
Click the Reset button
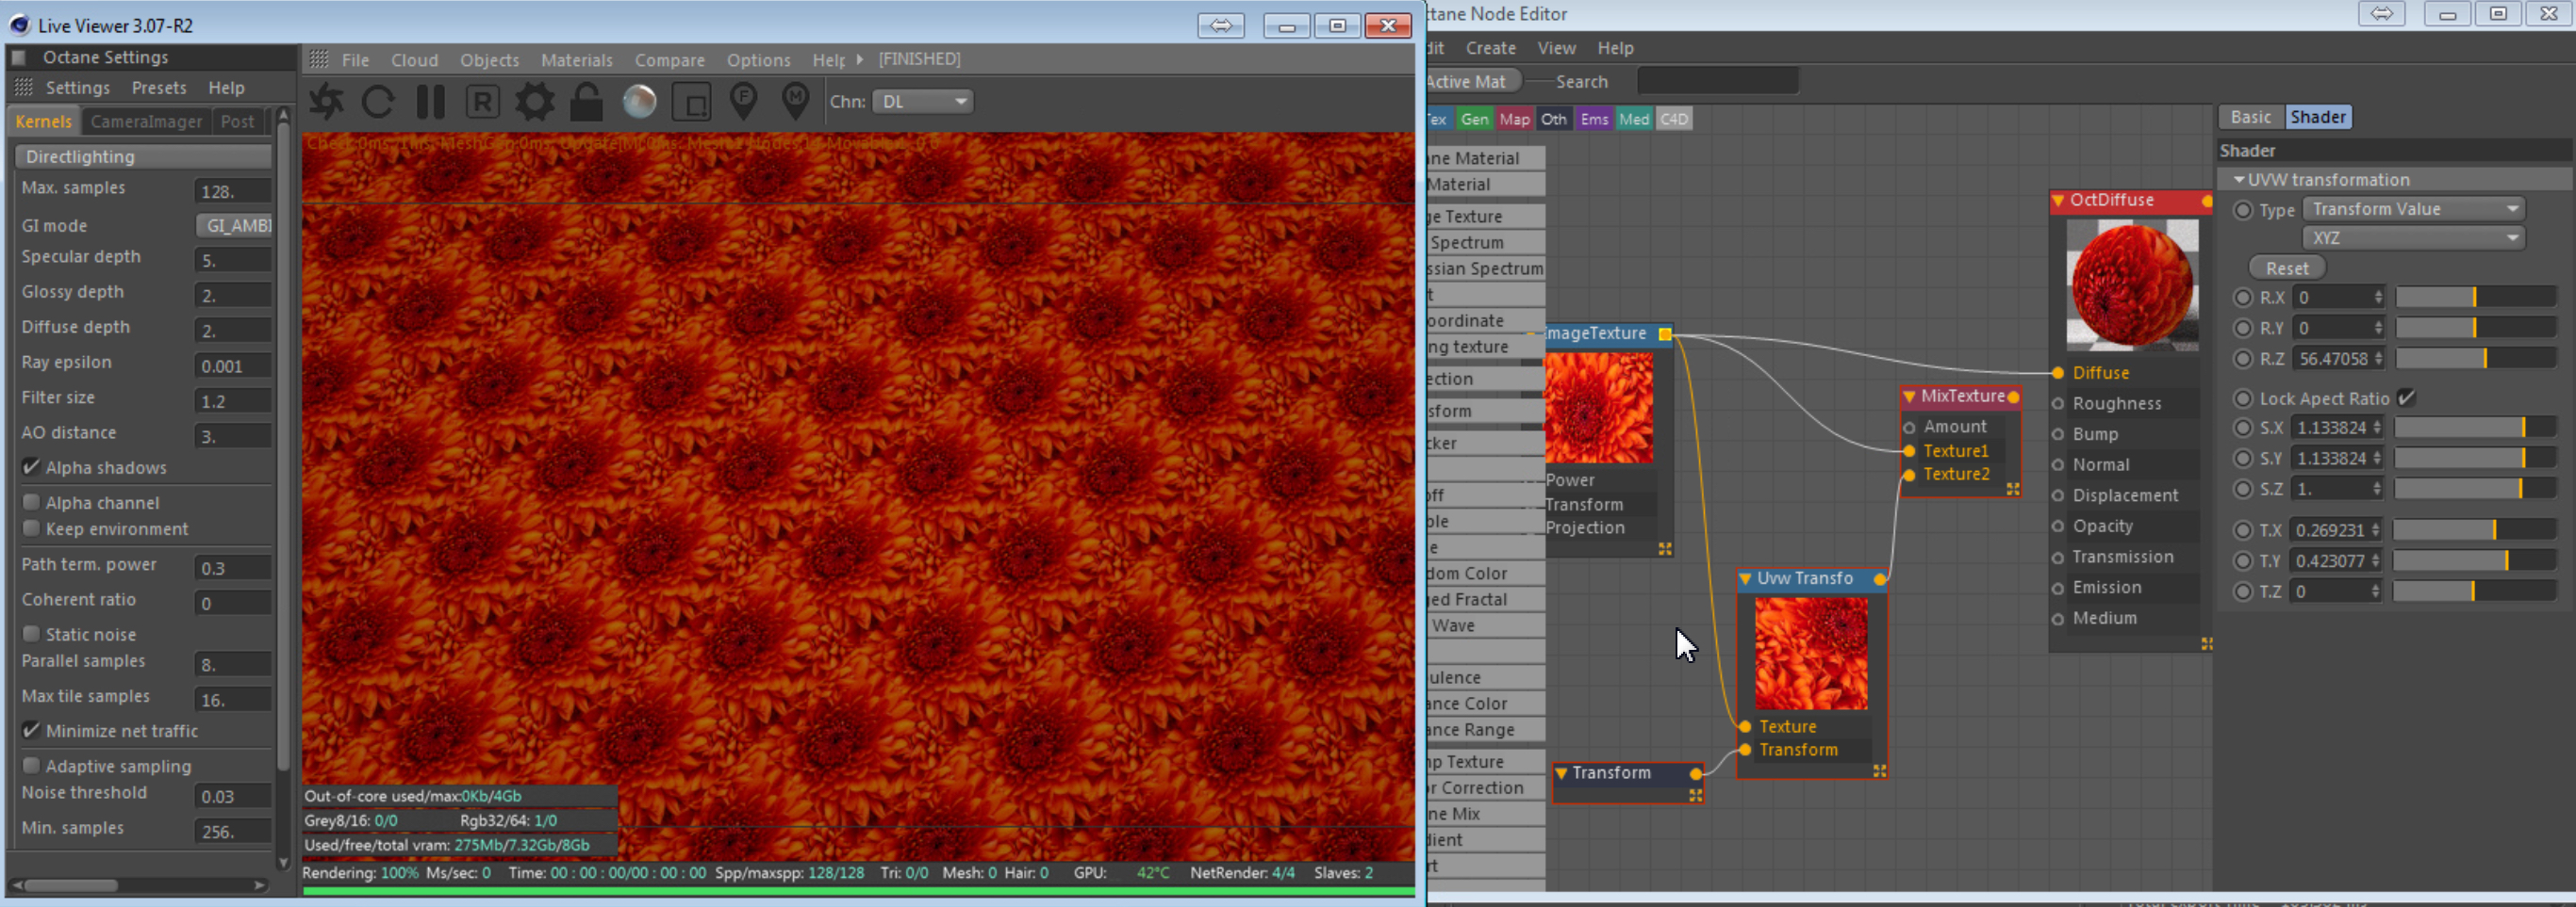(2287, 267)
